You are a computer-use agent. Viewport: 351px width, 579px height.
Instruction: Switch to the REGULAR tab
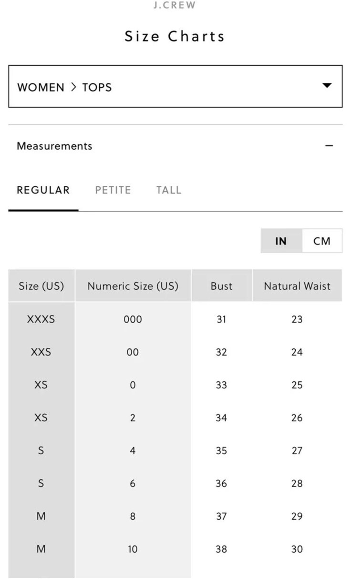click(x=43, y=190)
